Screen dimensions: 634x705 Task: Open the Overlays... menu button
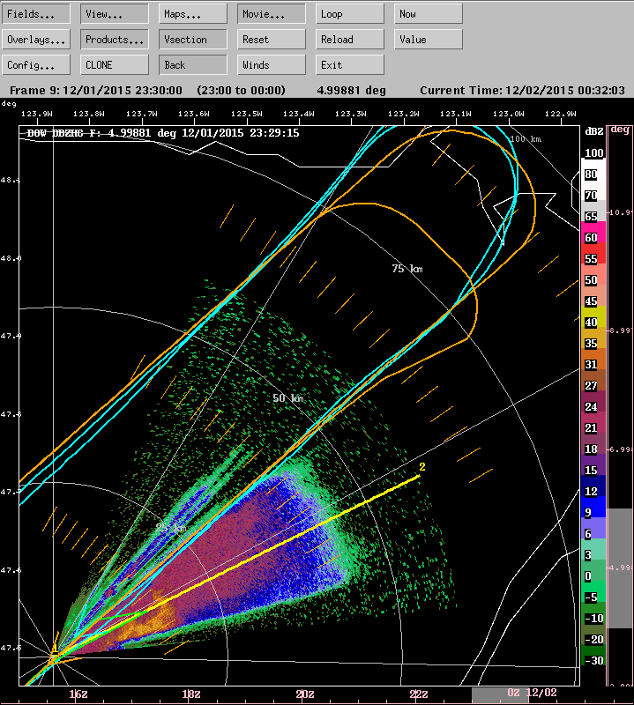click(36, 40)
